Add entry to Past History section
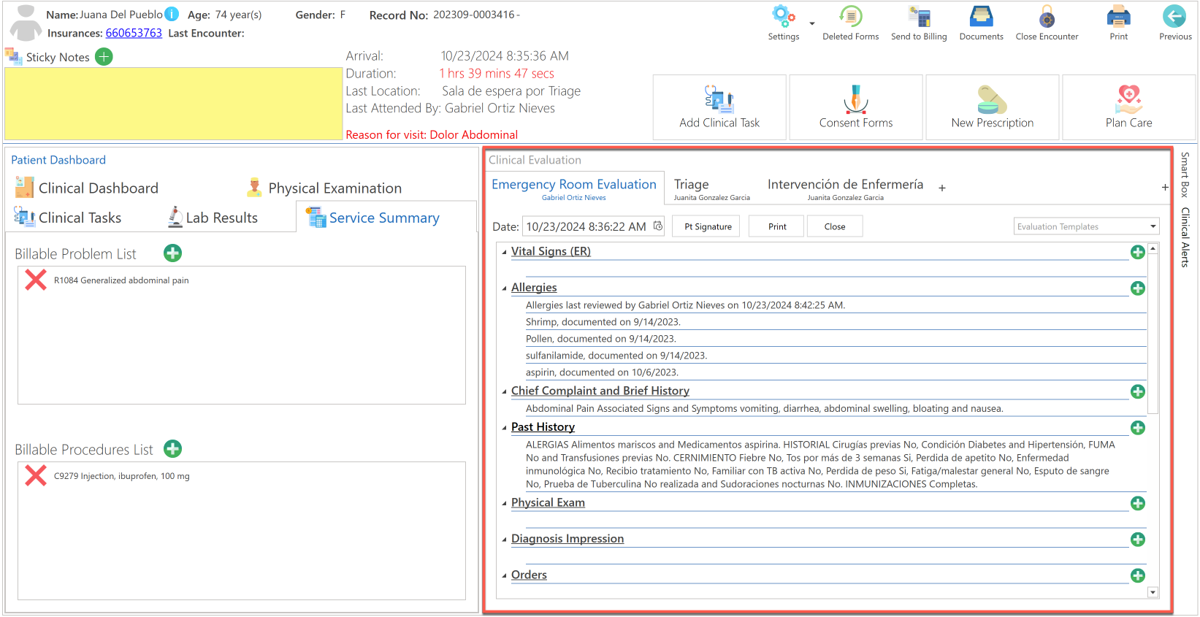The width and height of the screenshot is (1200, 617). (1137, 428)
